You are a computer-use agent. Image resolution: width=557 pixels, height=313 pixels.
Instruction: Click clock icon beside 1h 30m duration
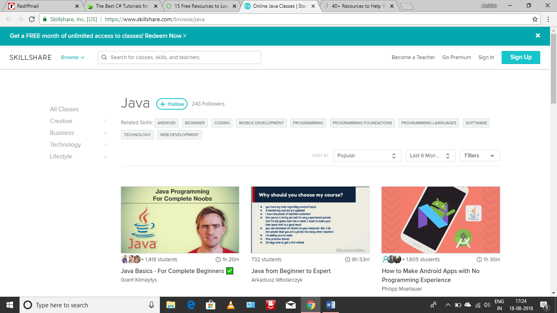point(479,260)
